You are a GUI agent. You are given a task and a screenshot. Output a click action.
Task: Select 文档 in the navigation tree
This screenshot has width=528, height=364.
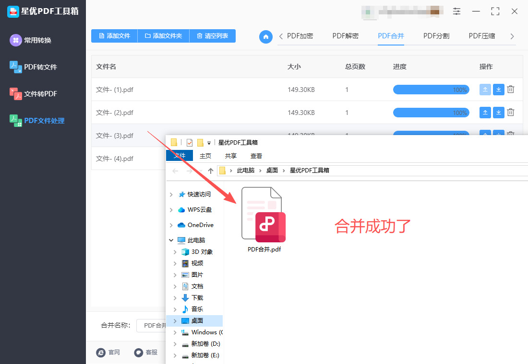pyautogui.click(x=197, y=286)
